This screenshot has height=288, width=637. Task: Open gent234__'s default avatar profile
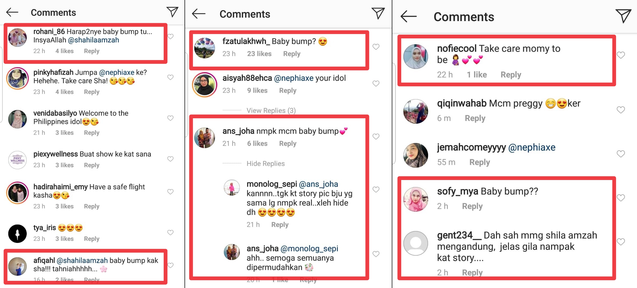(x=416, y=243)
